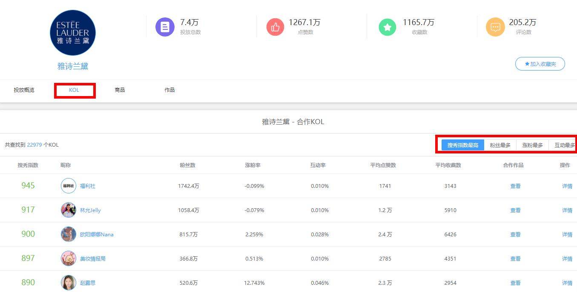Image resolution: width=577 pixels, height=292 pixels.
Task: Add brand via 加入收藏夹 button
Action: (x=540, y=64)
